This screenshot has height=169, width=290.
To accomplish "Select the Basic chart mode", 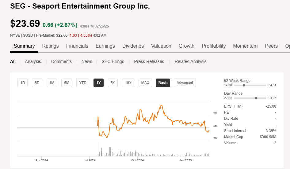I will click(x=163, y=83).
